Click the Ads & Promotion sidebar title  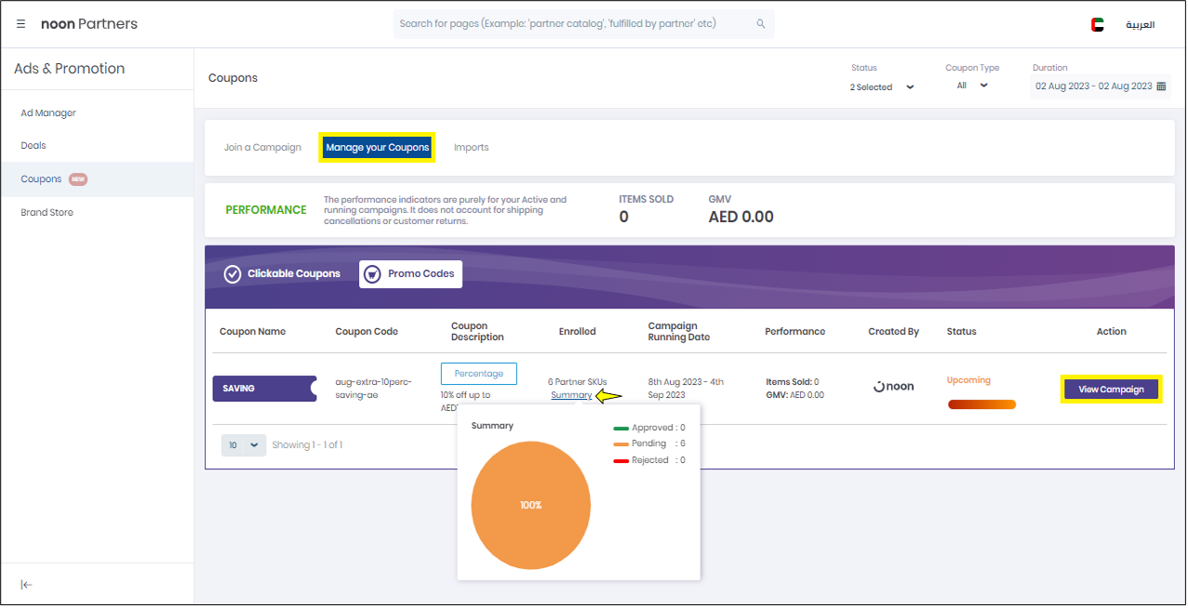(x=70, y=69)
